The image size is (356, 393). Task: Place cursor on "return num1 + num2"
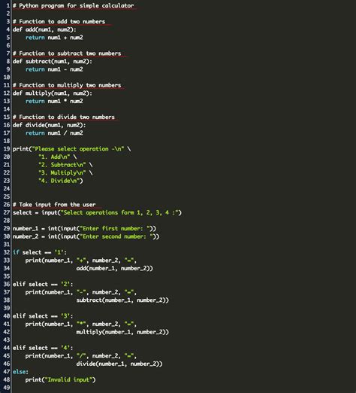point(54,38)
